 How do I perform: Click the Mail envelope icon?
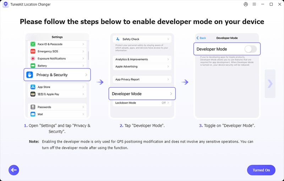click(33, 114)
